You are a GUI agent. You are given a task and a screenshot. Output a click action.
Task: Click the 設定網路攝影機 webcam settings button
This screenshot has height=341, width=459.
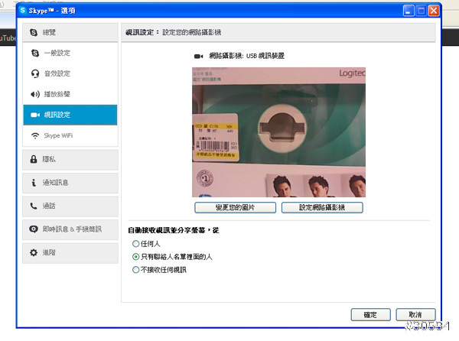click(x=322, y=208)
